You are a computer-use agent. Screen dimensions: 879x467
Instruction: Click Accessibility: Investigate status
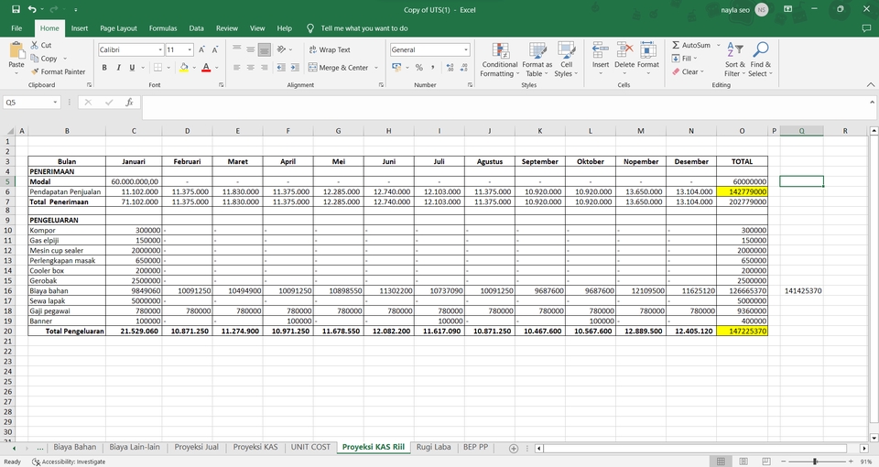[69, 462]
